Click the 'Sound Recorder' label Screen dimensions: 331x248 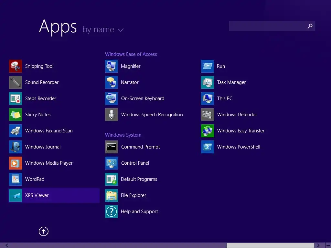pos(42,82)
